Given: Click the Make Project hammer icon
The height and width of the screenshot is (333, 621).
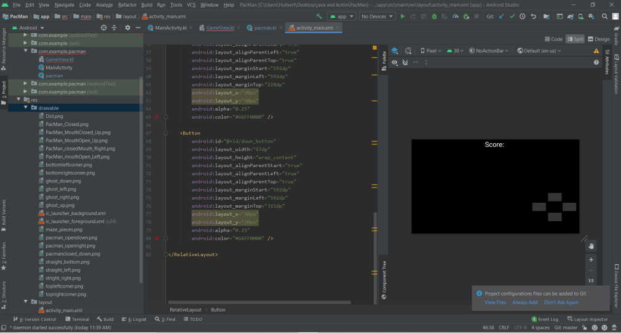Looking at the screenshot, I should [319, 17].
